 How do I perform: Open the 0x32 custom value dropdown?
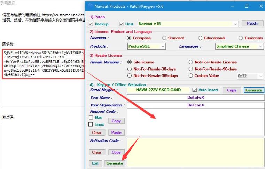click(x=250, y=76)
